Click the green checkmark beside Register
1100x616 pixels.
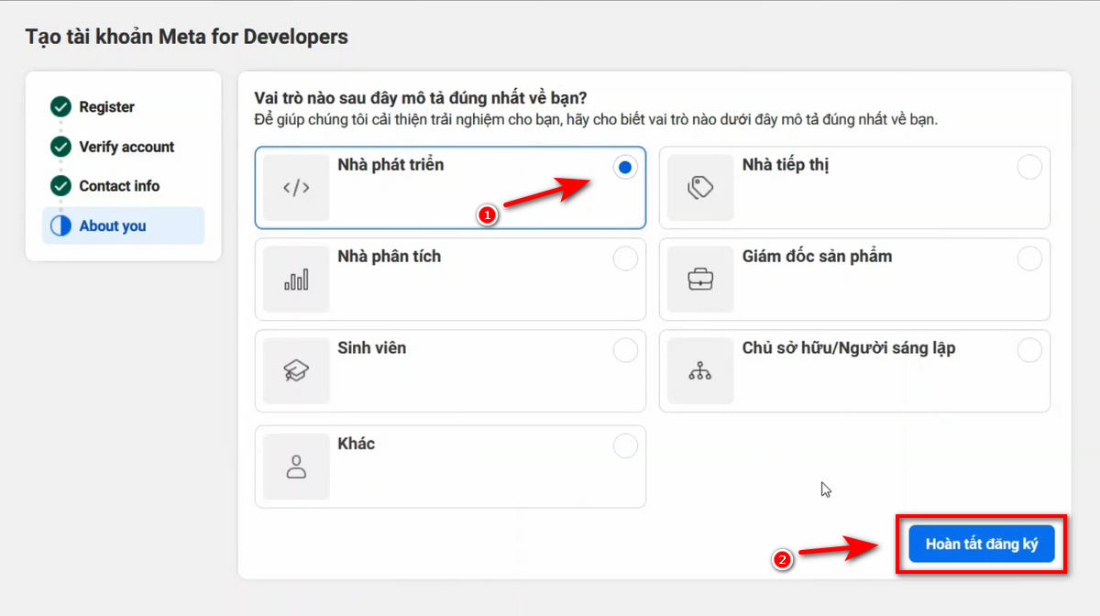[60, 107]
